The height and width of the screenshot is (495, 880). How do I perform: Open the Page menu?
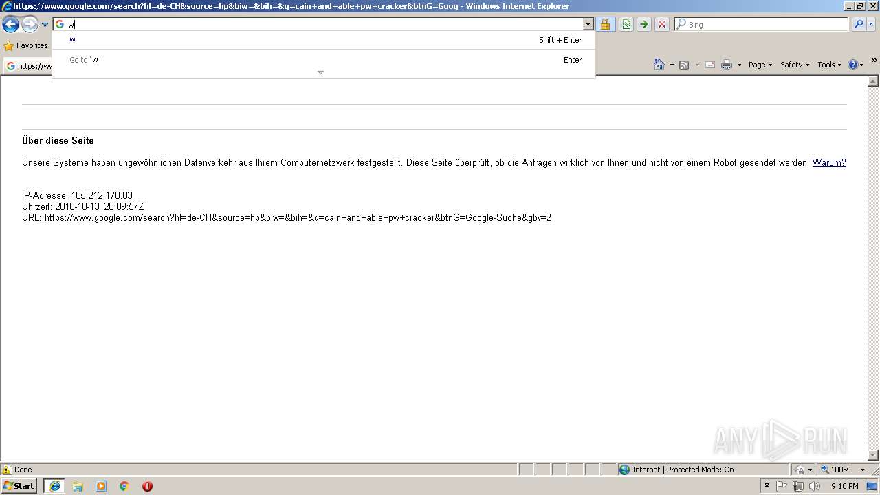[760, 65]
